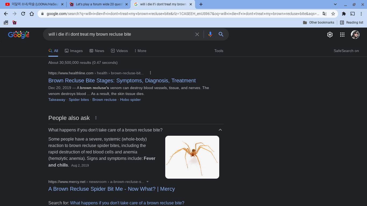Screen dimensions: 367x206
Task: Open Google settings gear
Action: (x=330, y=35)
